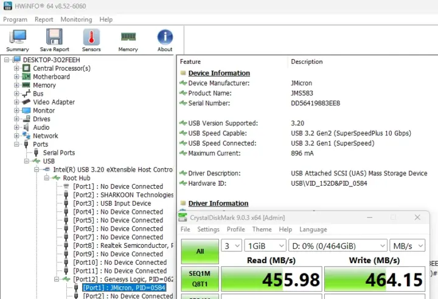Open the Report menu
Viewport: 438px width, 299px height.
(44, 19)
